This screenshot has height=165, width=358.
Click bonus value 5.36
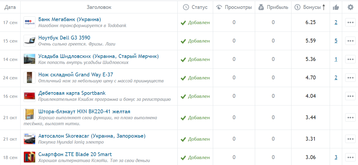tap(311, 59)
